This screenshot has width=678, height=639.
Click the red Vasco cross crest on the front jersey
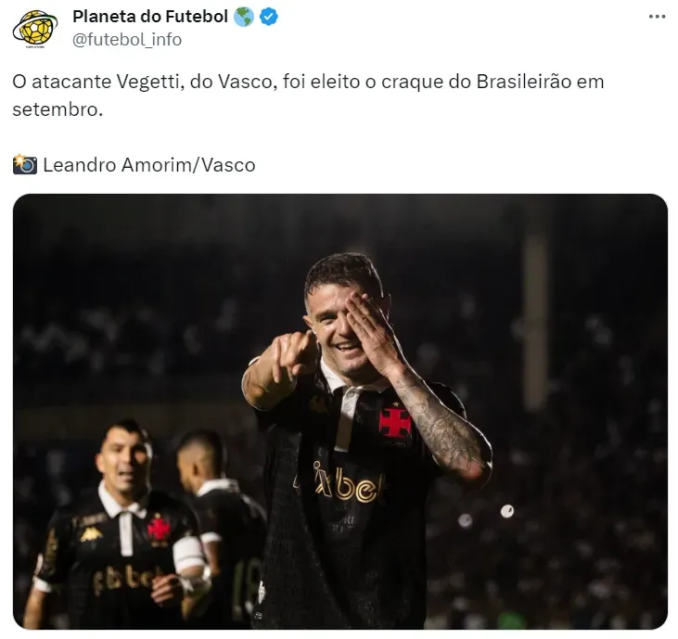pos(395,422)
